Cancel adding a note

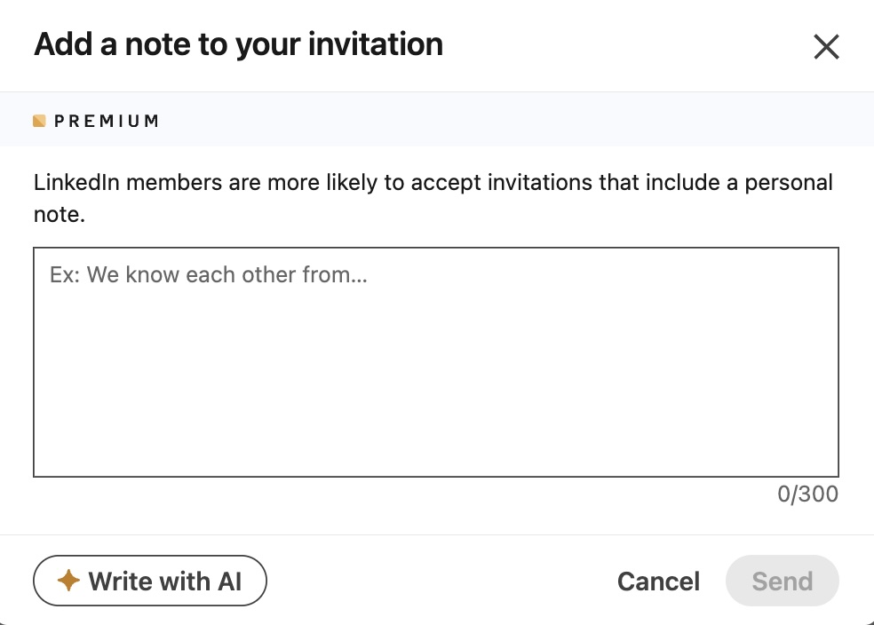tap(658, 581)
